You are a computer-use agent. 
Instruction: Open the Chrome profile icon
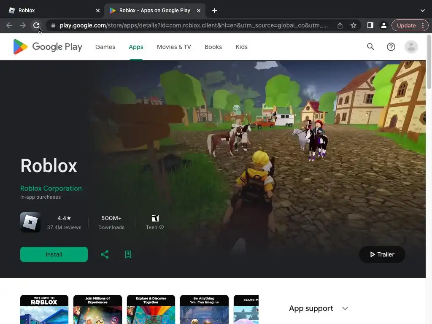pyautogui.click(x=383, y=25)
